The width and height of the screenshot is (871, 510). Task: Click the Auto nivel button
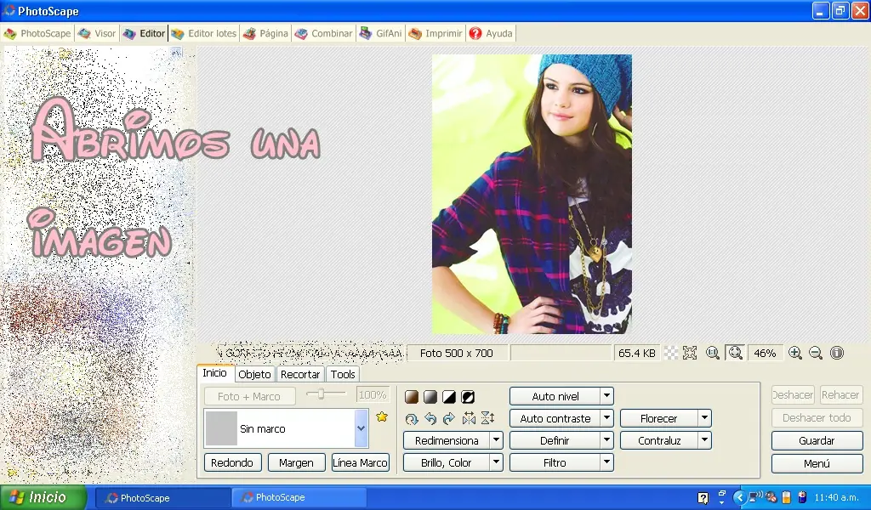click(x=555, y=396)
